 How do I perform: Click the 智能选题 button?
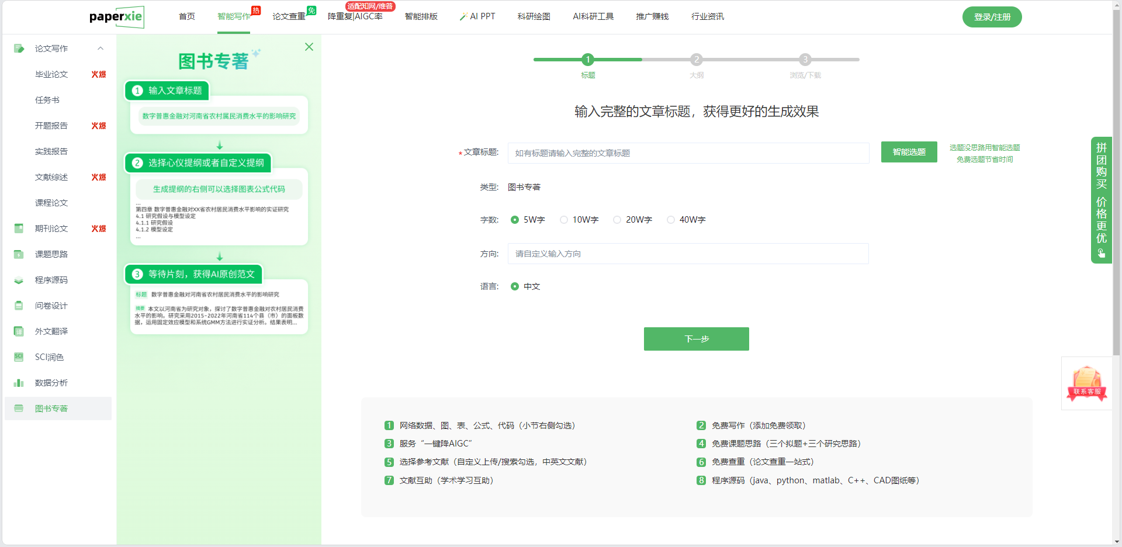(909, 152)
